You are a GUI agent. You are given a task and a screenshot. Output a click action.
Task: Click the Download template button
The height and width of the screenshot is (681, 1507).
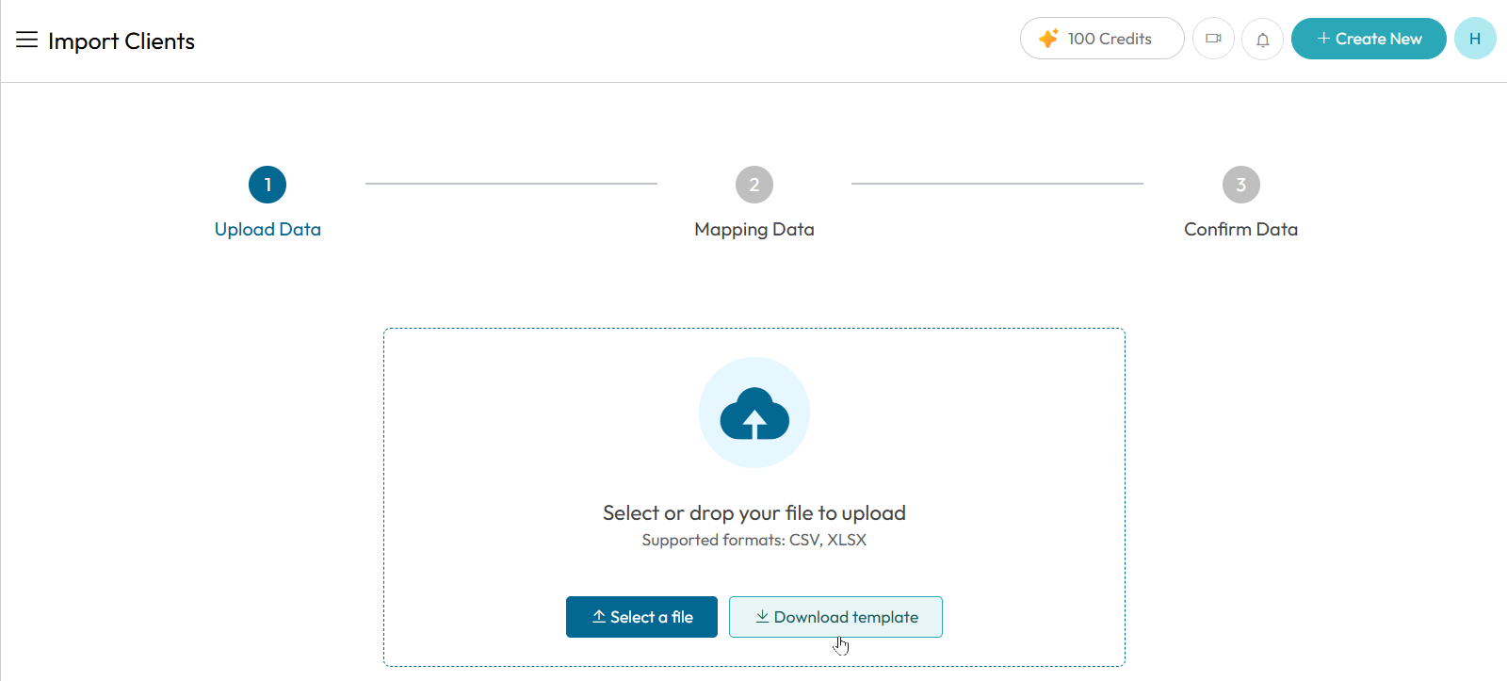coord(835,617)
